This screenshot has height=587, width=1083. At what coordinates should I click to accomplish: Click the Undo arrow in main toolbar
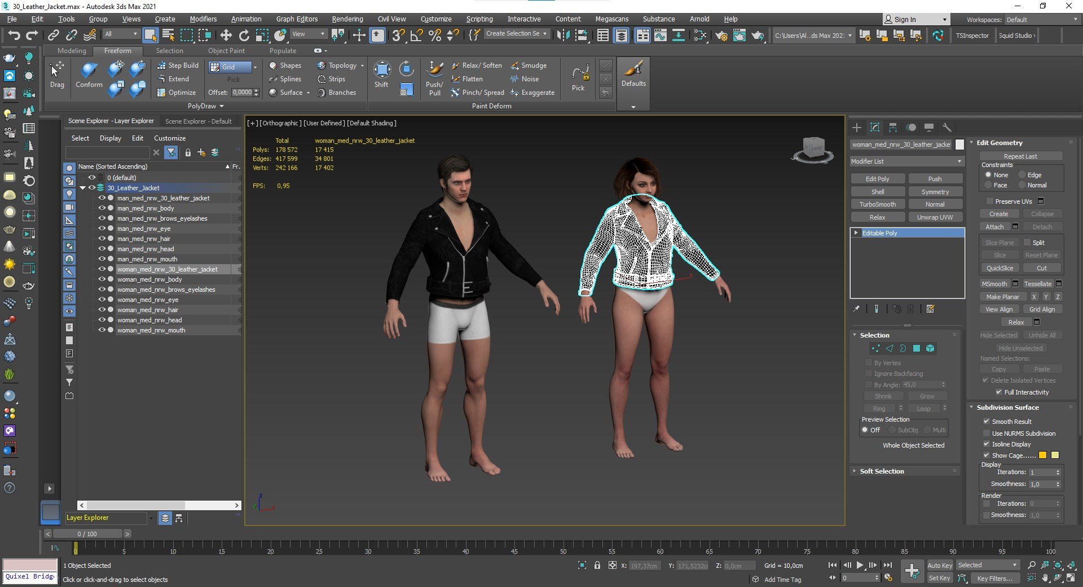point(14,36)
